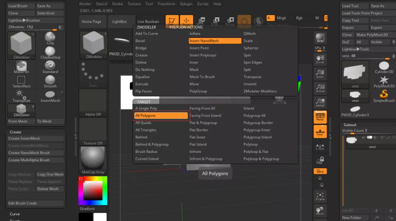Open the Dots stroke selector

click(93, 74)
